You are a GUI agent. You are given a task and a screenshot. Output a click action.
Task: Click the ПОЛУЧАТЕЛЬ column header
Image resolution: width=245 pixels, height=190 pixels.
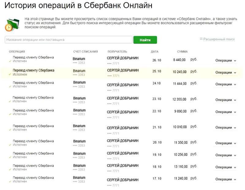pos(117,51)
